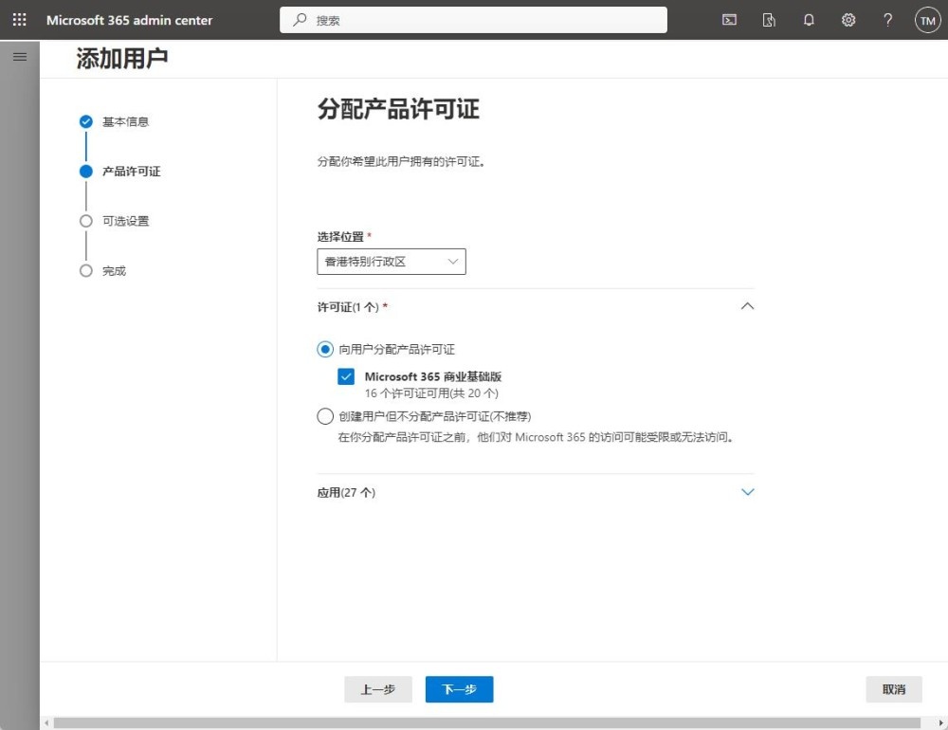This screenshot has width=948, height=730.
Task: Uncheck Microsoft 365 商业基础版 checkbox
Action: (346, 376)
